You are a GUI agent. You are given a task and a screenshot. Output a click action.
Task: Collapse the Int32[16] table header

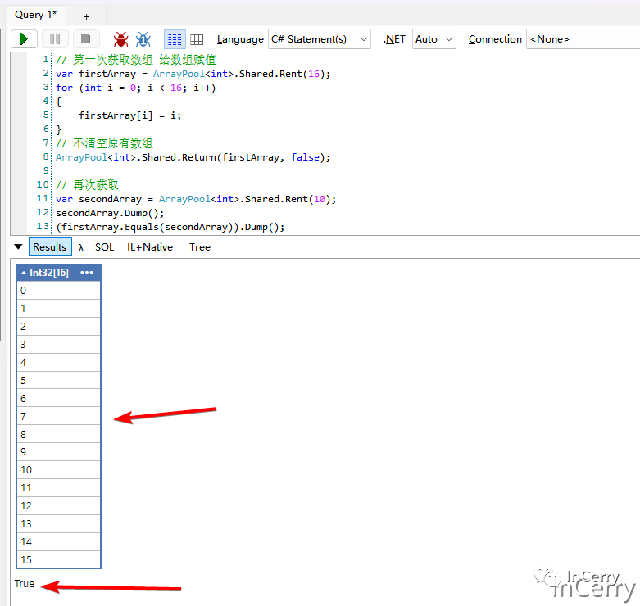[24, 273]
